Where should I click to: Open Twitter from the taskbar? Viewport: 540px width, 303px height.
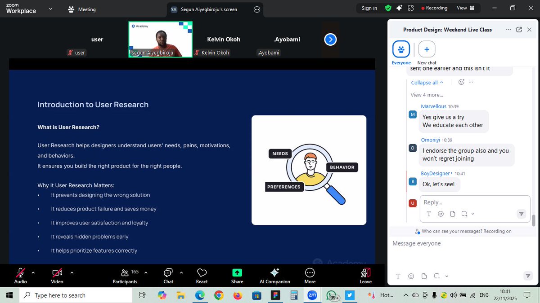pyautogui.click(x=350, y=295)
